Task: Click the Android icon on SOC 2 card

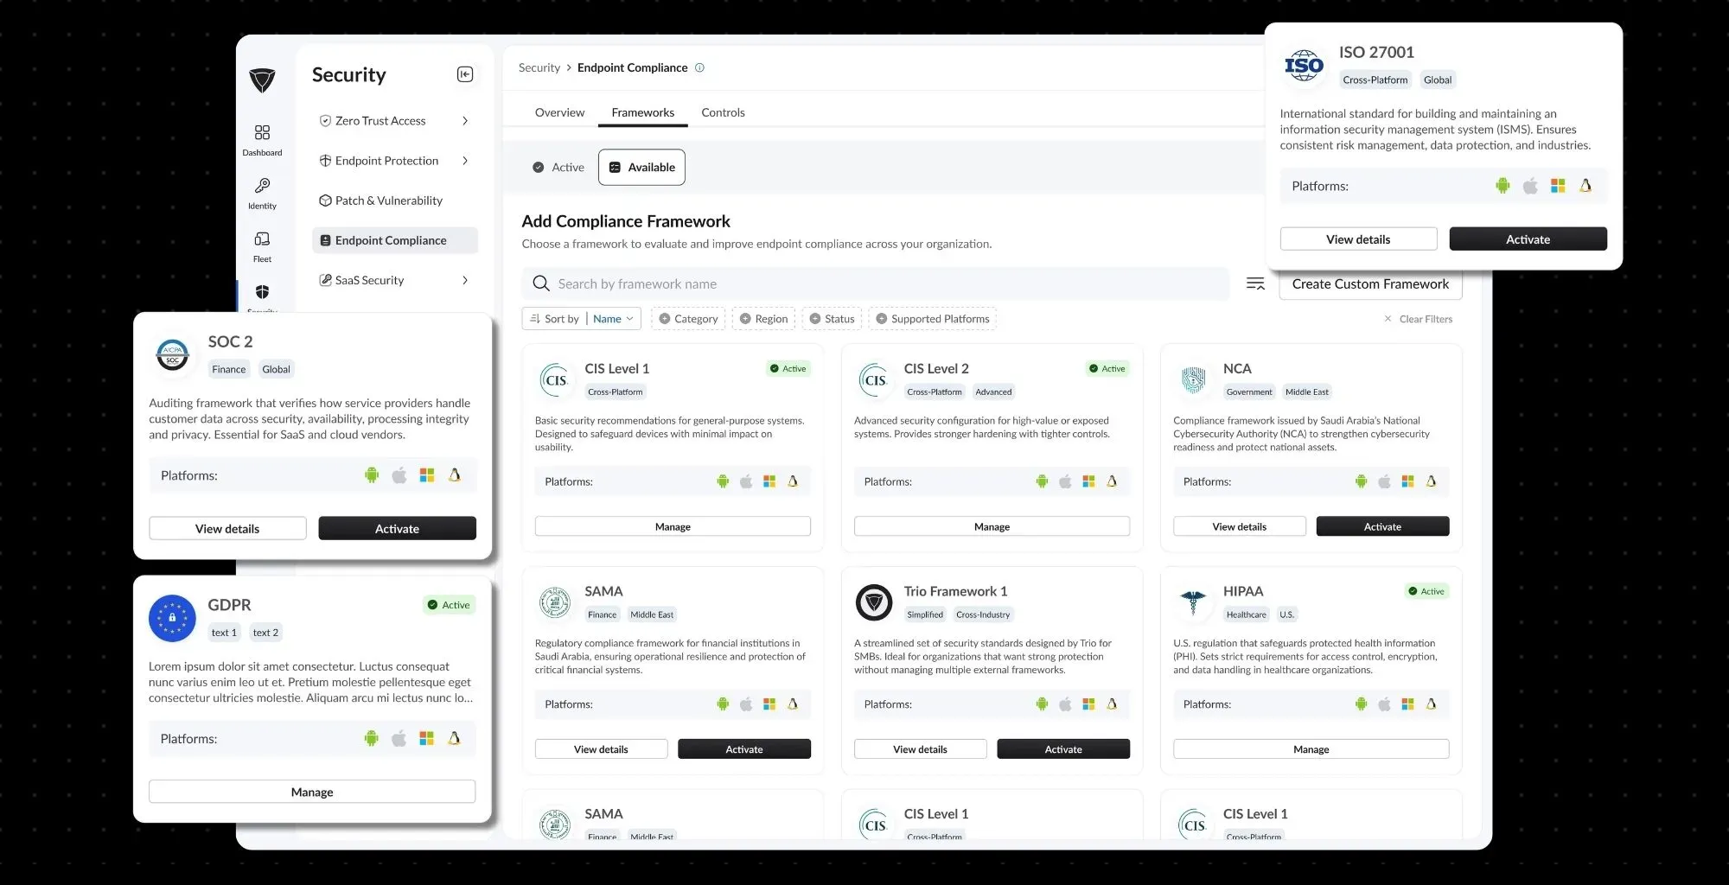Action: 372,475
